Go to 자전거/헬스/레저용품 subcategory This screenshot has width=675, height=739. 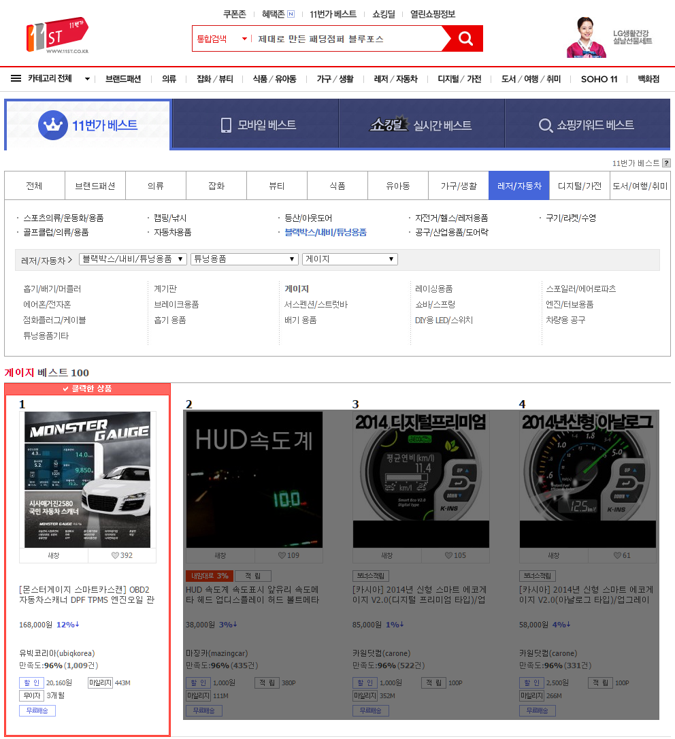pyautogui.click(x=452, y=218)
